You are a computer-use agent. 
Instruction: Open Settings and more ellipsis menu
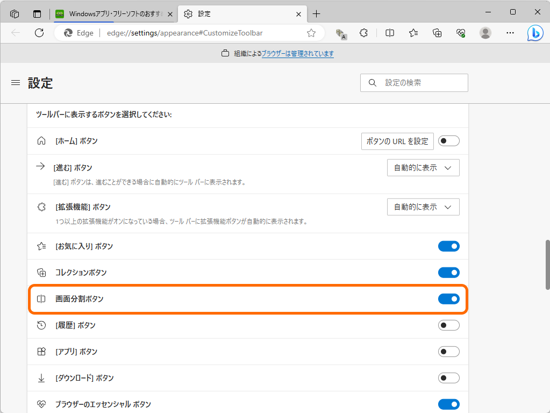point(510,33)
